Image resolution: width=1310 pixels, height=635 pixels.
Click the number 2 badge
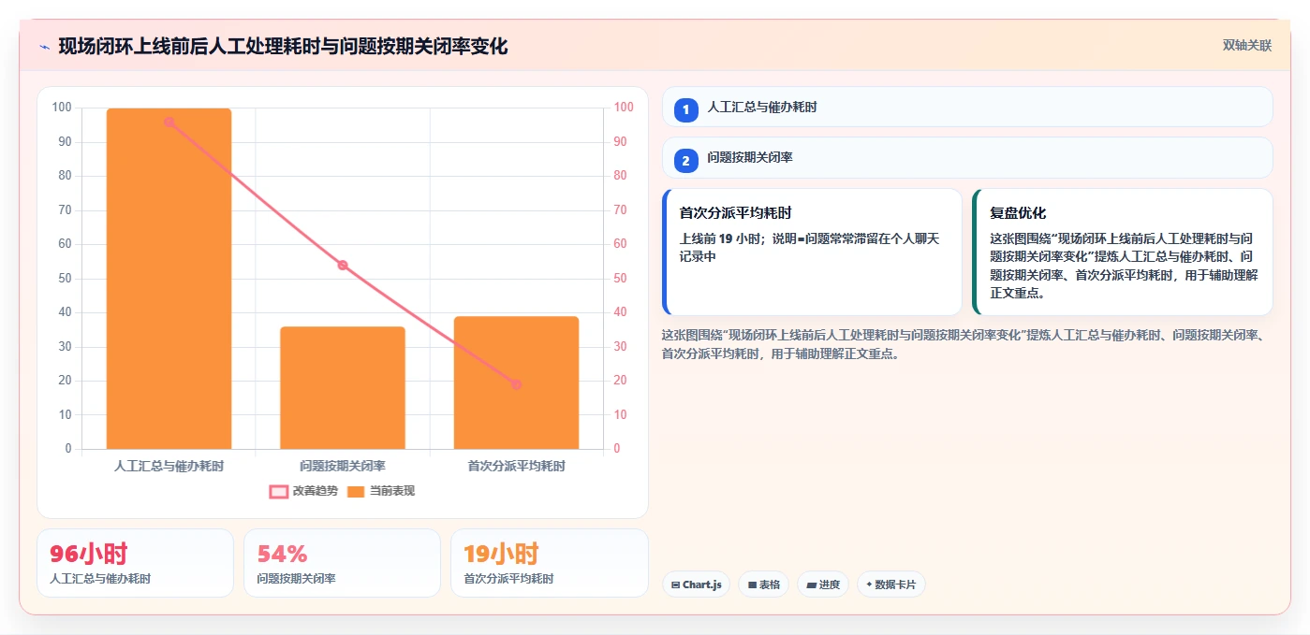685,161
